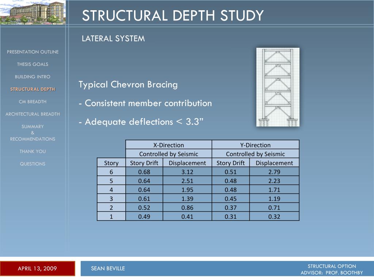The height and width of the screenshot is (280, 374).
Task: Click Displacement header under Y-Direction
Action: [x=274, y=163]
